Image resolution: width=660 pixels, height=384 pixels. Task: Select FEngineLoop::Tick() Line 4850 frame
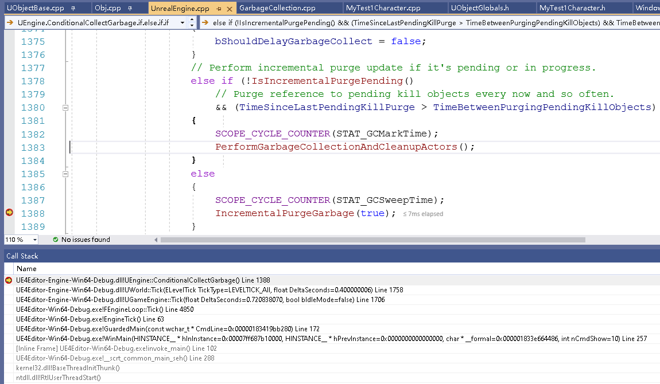coord(105,309)
